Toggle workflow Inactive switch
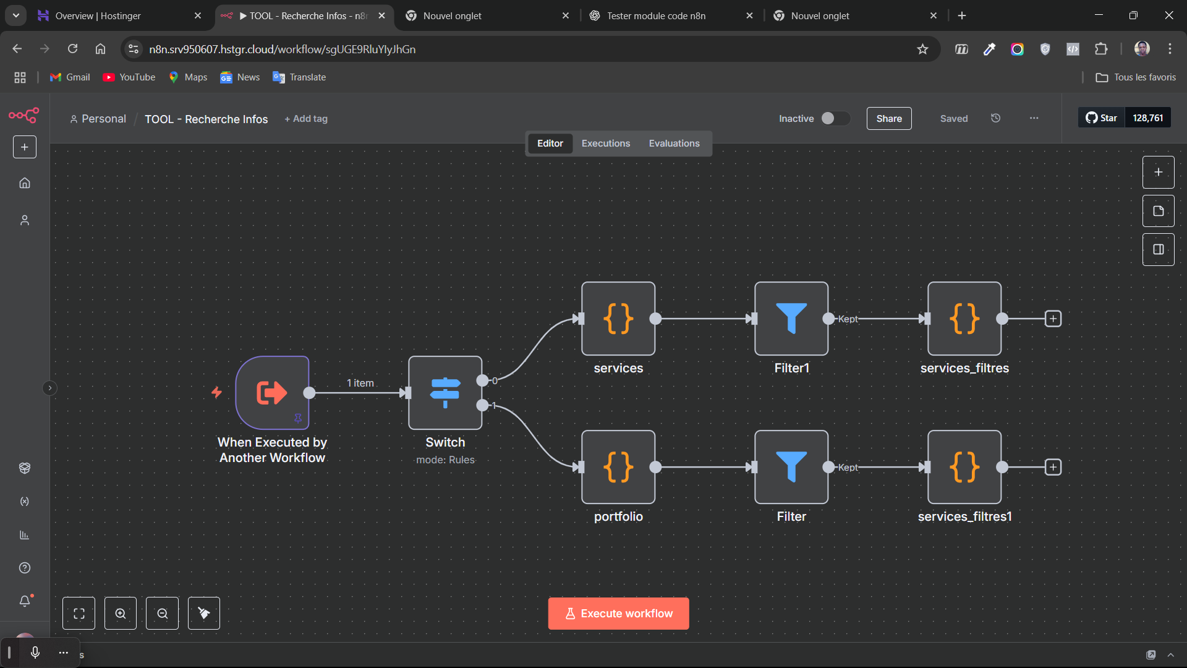 click(x=835, y=118)
